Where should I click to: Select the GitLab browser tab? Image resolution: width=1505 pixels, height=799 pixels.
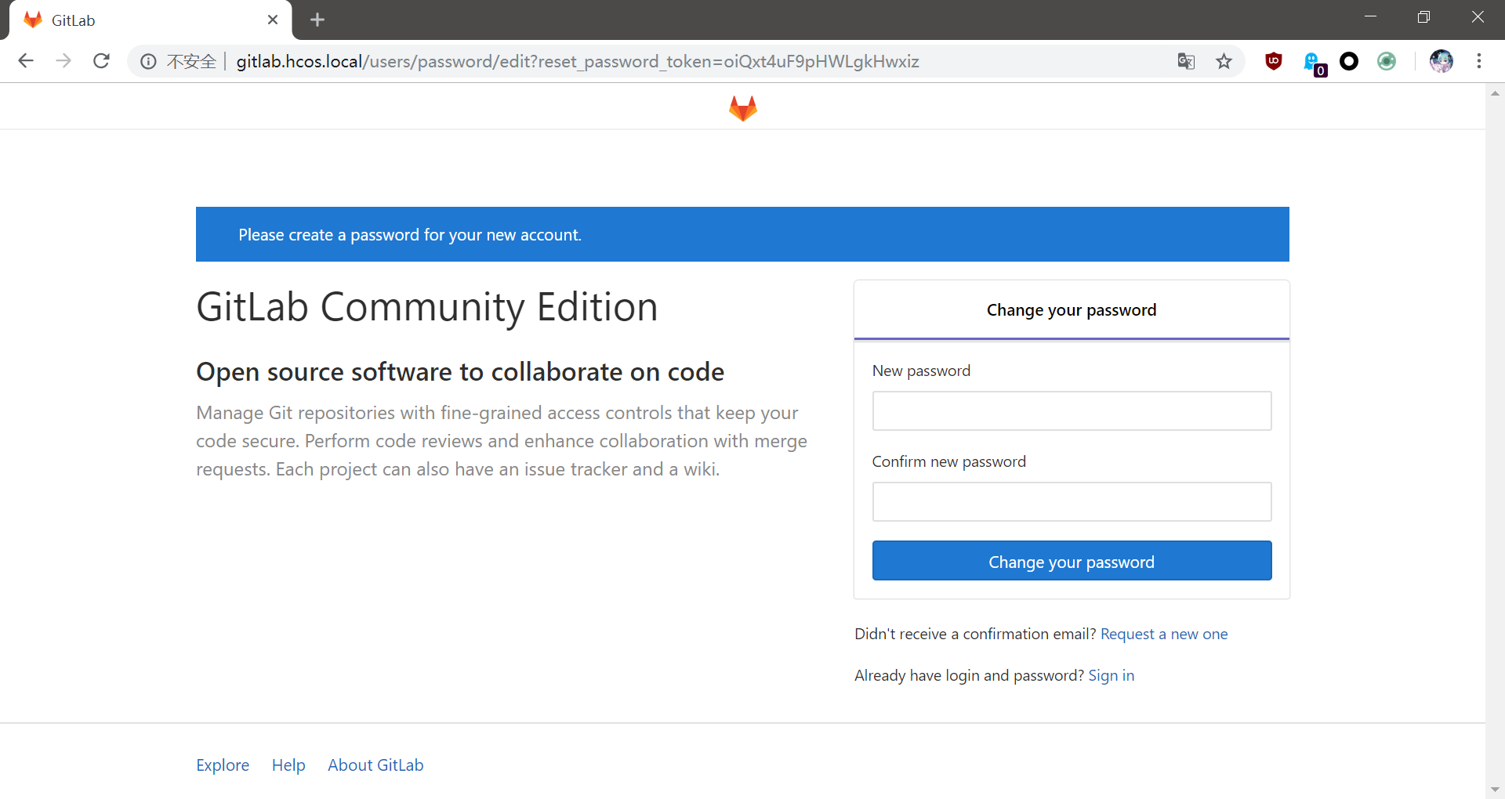click(141, 20)
